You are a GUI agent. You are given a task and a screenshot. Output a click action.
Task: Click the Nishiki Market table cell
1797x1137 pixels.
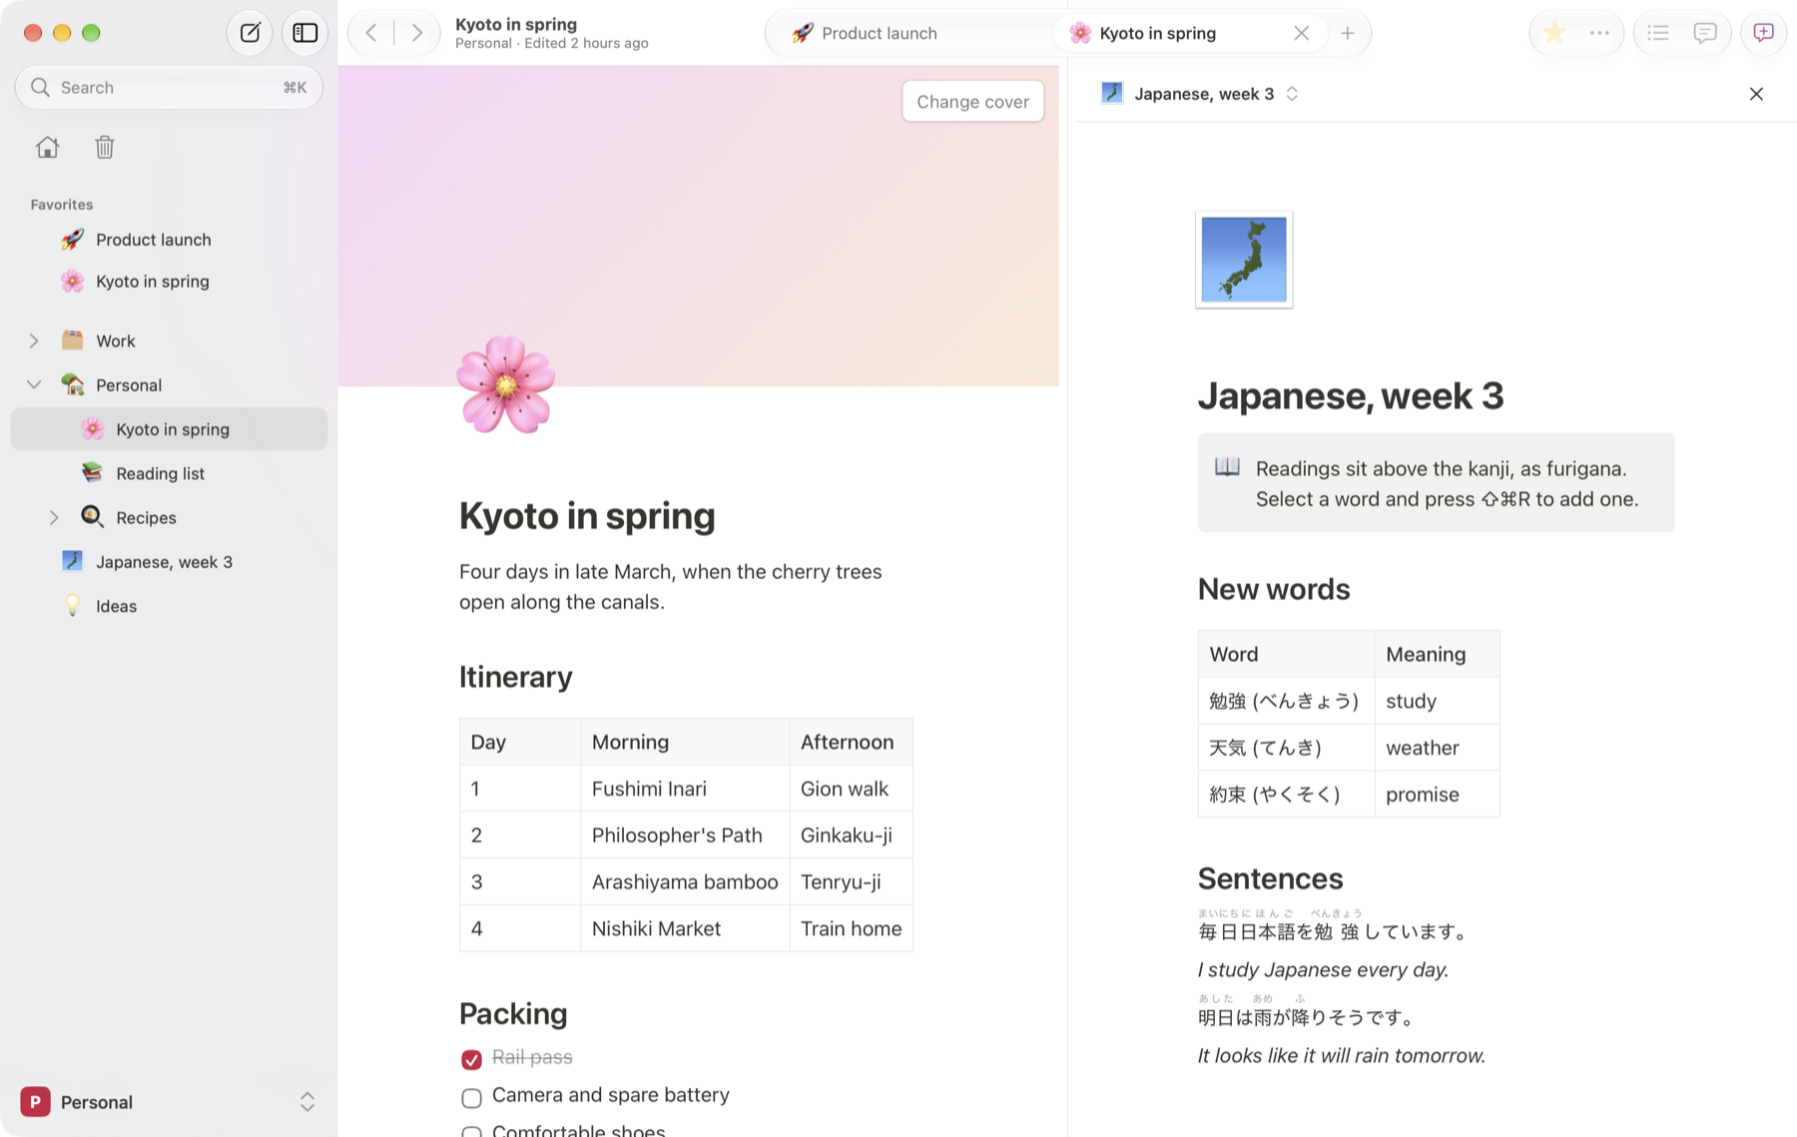(x=685, y=928)
